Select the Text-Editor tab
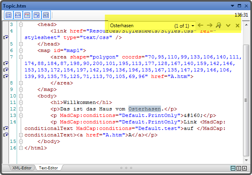This screenshot has height=175, width=252. click(x=48, y=168)
